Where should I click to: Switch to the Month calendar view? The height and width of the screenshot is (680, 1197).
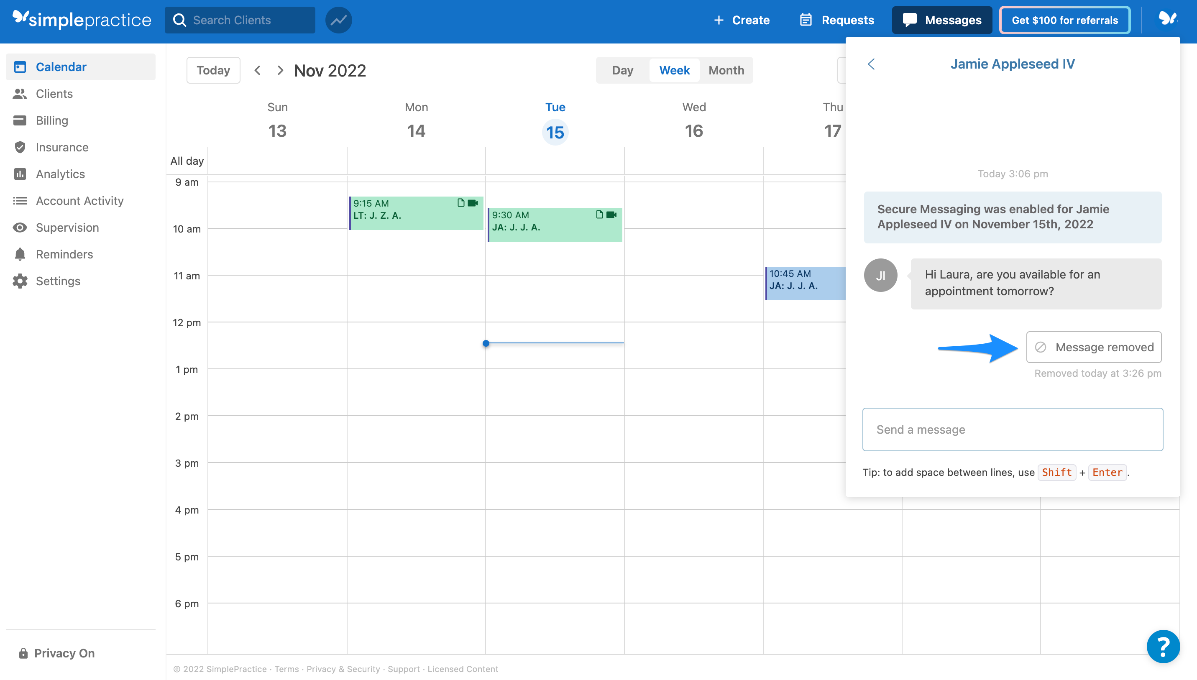point(726,70)
